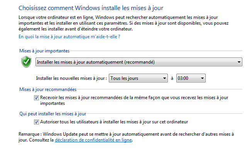Click the Lorsque votre ordinateur description paragraph
Image resolution: width=252 pixels, height=150 pixels.
(123, 23)
